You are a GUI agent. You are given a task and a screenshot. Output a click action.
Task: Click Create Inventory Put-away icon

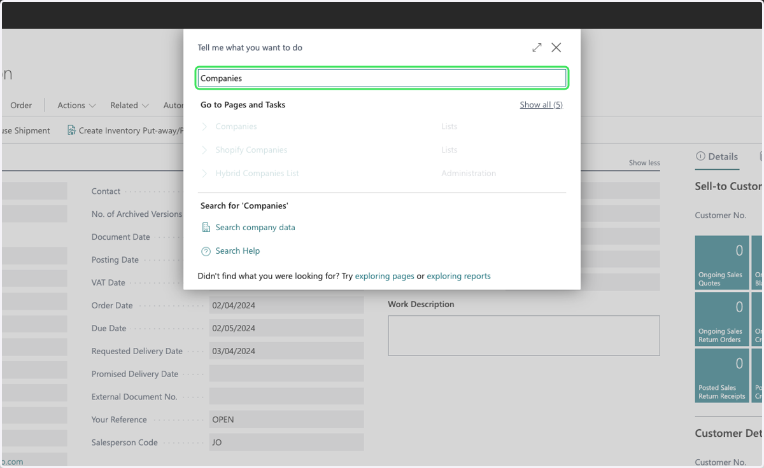[x=71, y=130]
